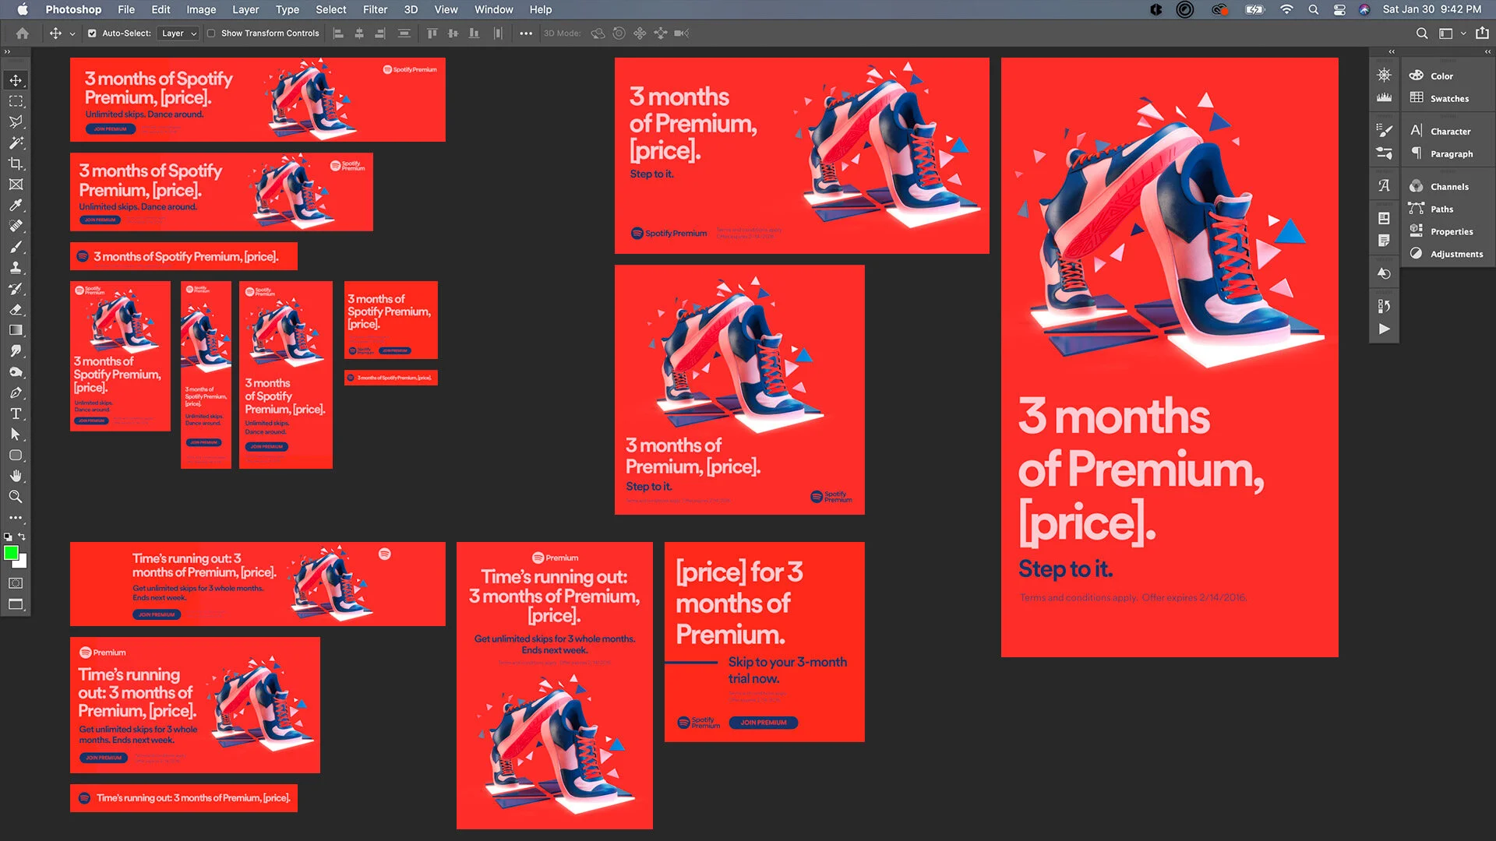Image resolution: width=1496 pixels, height=841 pixels.
Task: Expand the Move tool preset dropdown arrow
Action: (72, 33)
